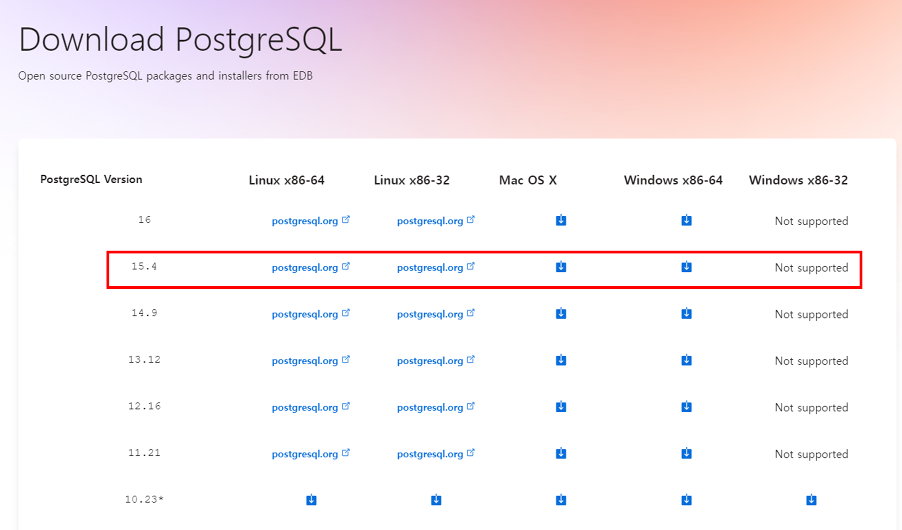Click Not supported in the 13.12 row

811,361
